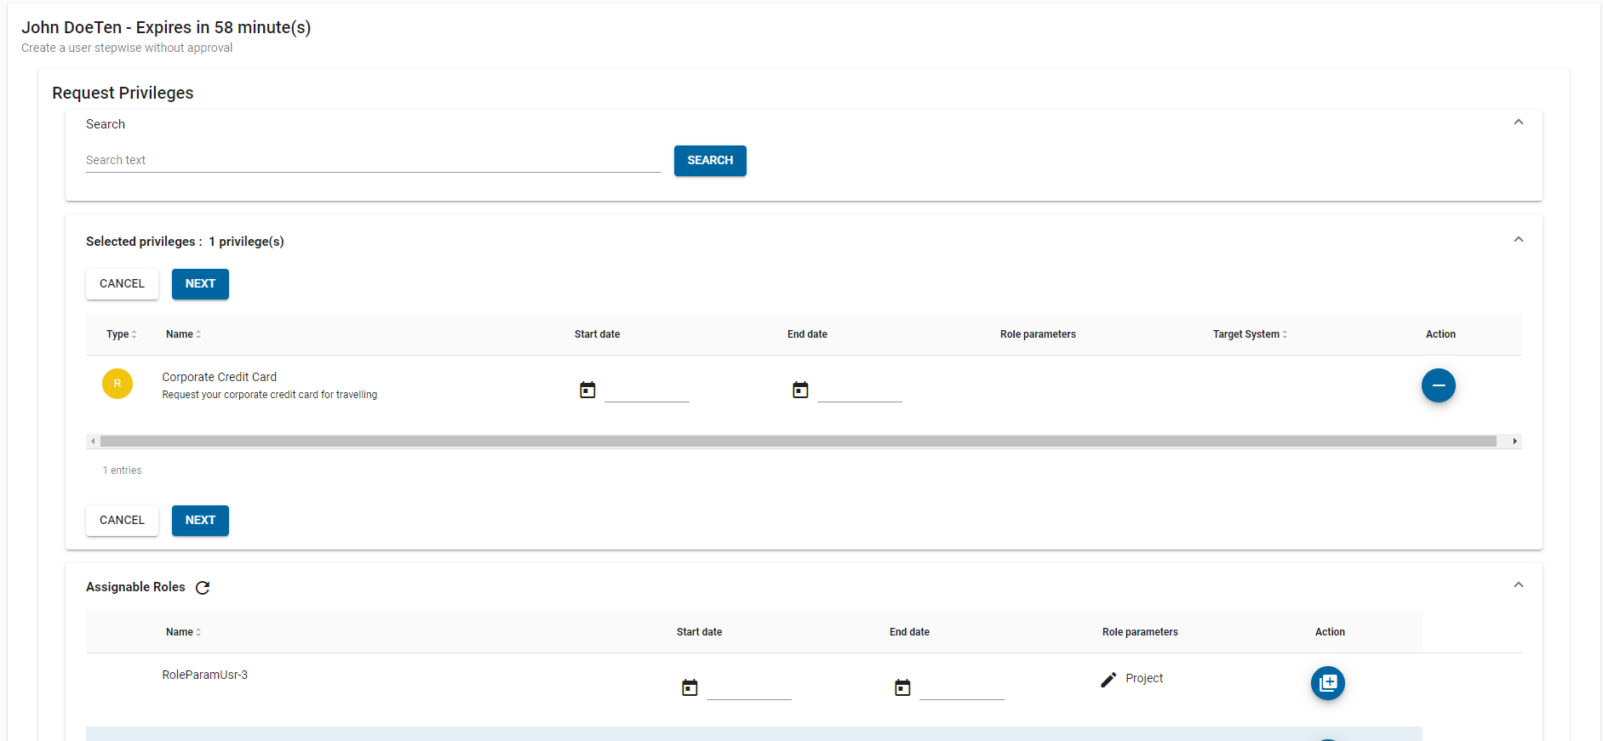
Task: Click the lower CANCEL button below the table
Action: coord(122,521)
